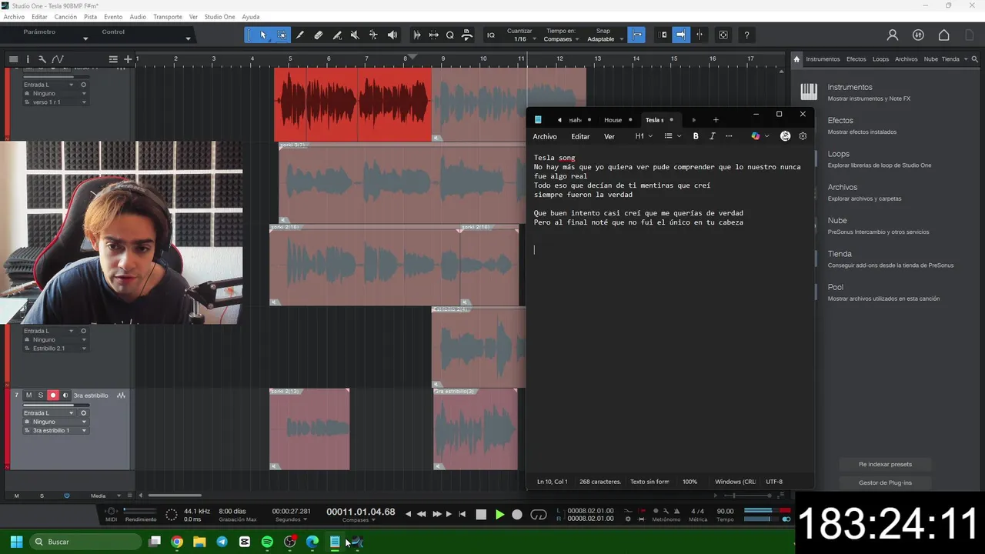The image size is (985, 554).
Task: Toggle global Solo 'S' below track list
Action: pos(42,496)
